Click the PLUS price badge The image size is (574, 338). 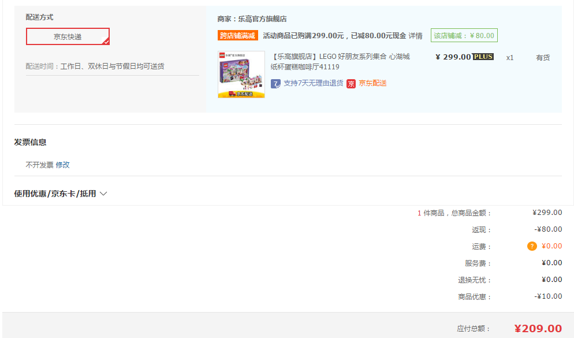483,57
